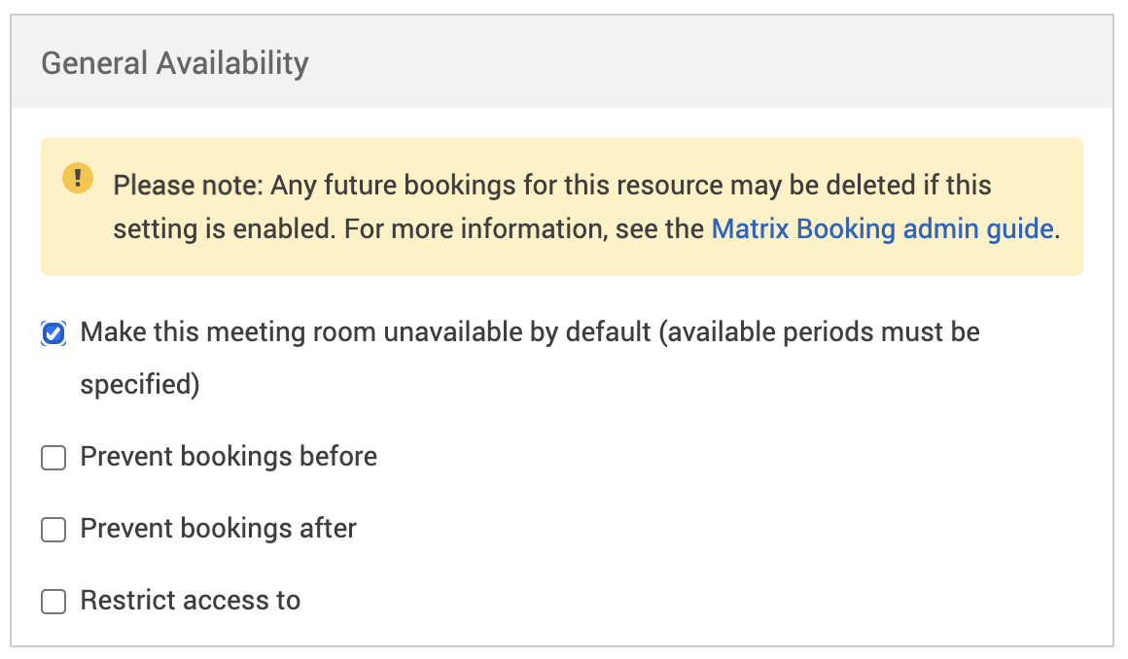Open the Matrix Booking admin guide link
The image size is (1128, 659).
(x=882, y=229)
